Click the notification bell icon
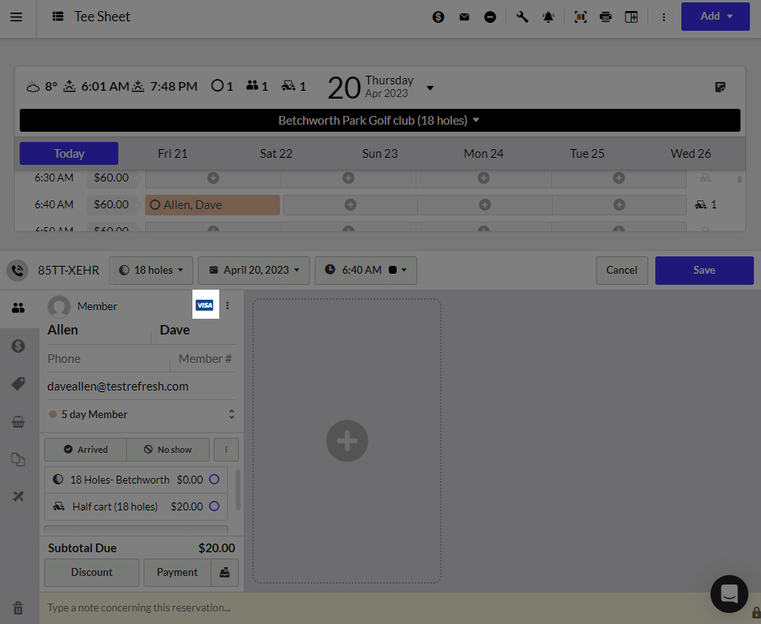 548,17
